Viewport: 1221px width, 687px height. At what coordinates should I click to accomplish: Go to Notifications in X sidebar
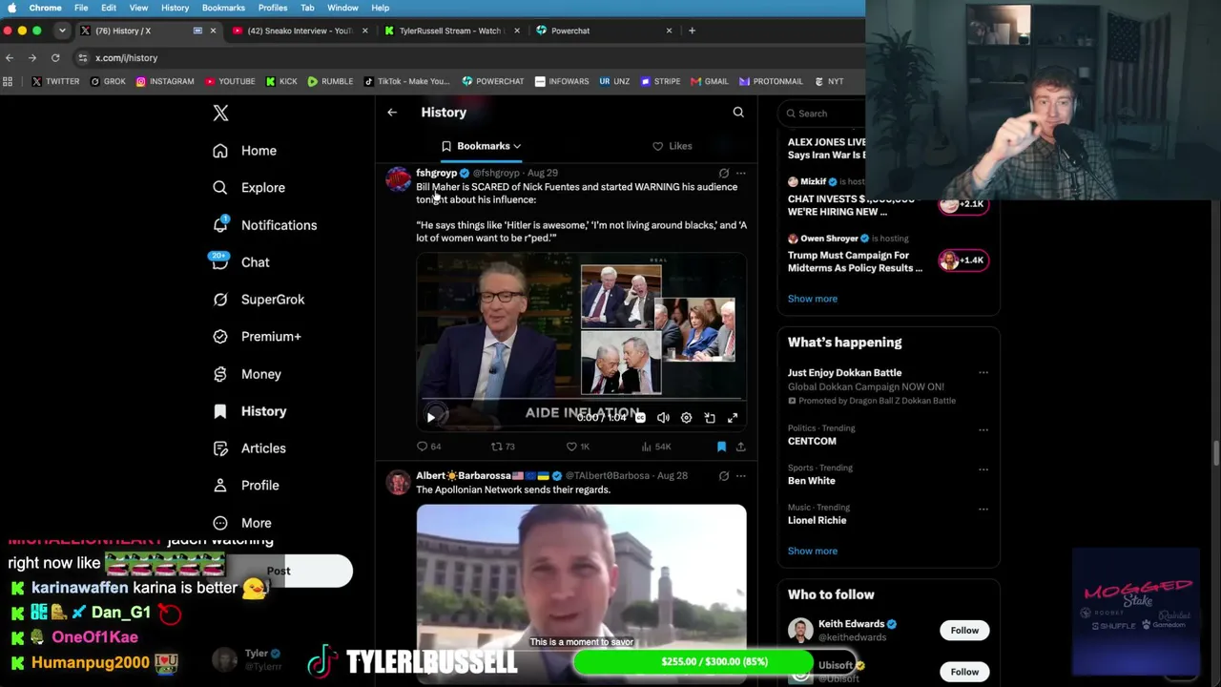[265, 225]
